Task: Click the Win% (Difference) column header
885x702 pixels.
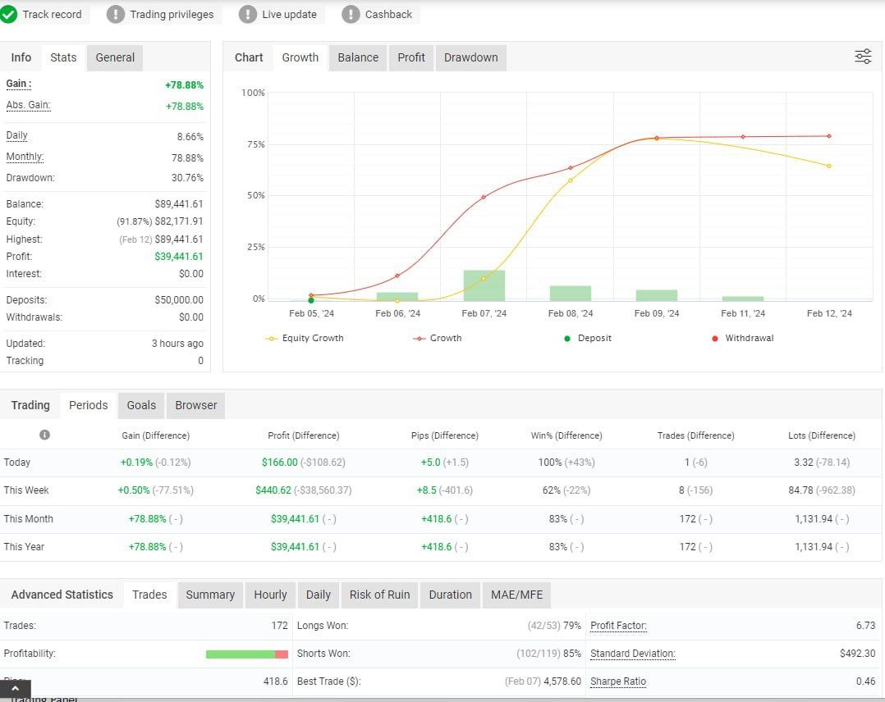Action: (x=566, y=435)
